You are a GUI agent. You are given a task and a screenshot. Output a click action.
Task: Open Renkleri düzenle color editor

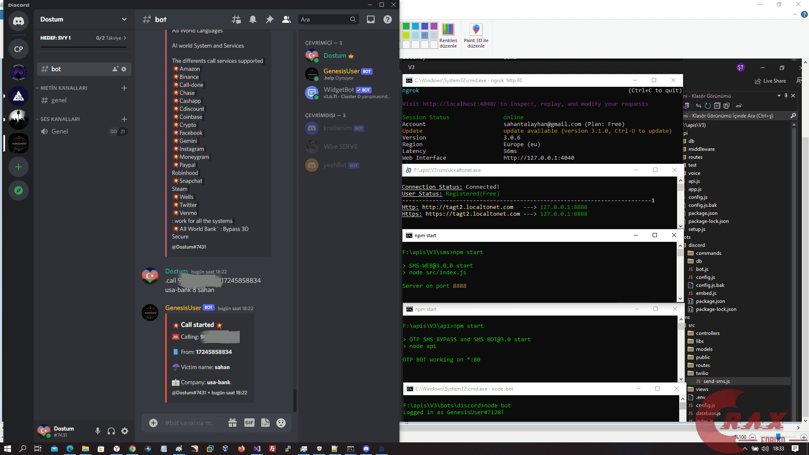[x=448, y=35]
